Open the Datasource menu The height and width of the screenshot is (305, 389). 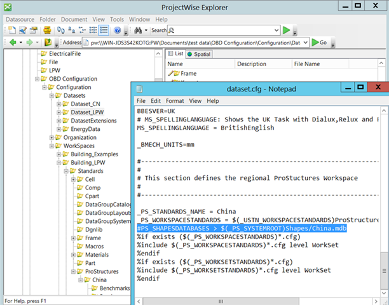pos(20,19)
